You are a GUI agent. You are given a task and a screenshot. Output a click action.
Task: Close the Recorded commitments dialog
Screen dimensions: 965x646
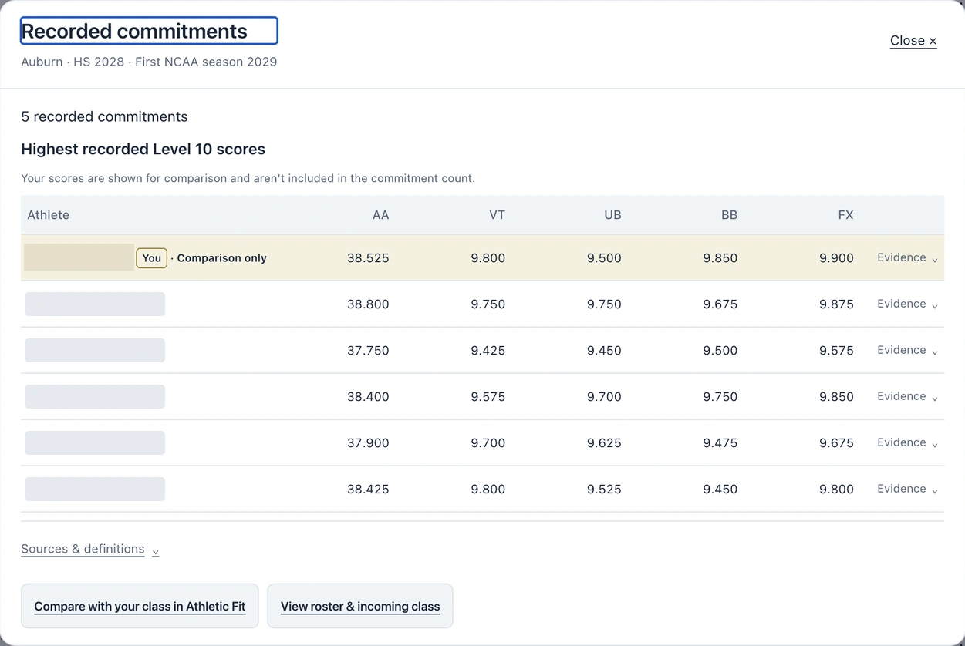coord(913,41)
